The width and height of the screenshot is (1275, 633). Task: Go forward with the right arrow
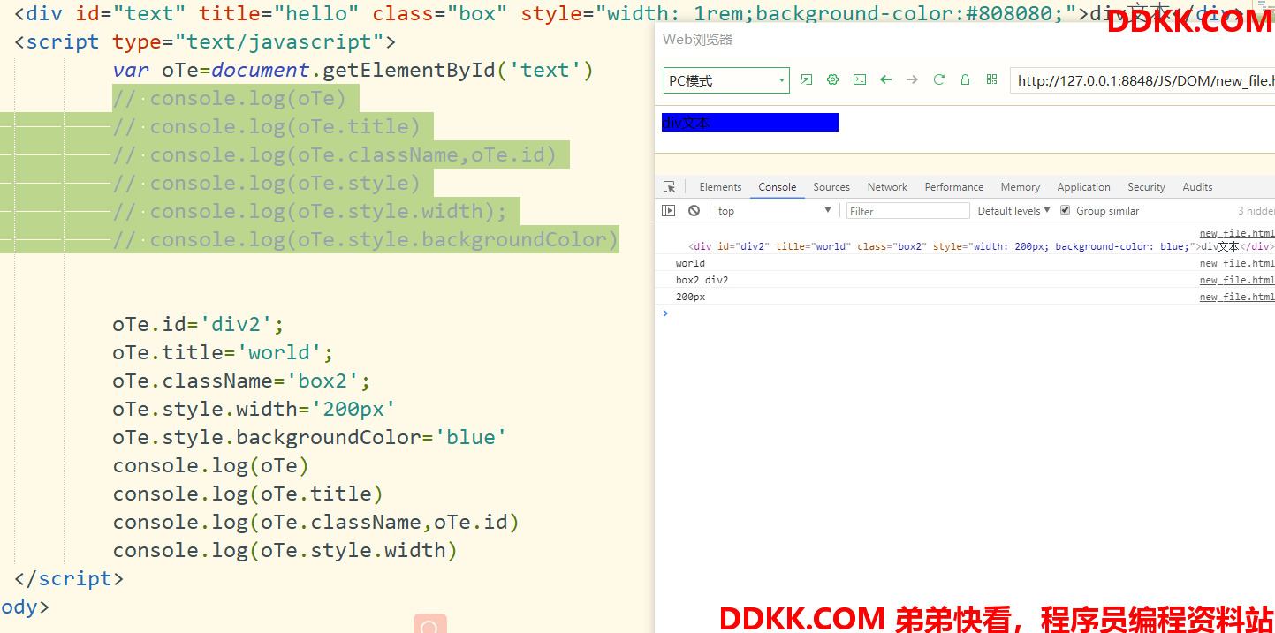(912, 79)
